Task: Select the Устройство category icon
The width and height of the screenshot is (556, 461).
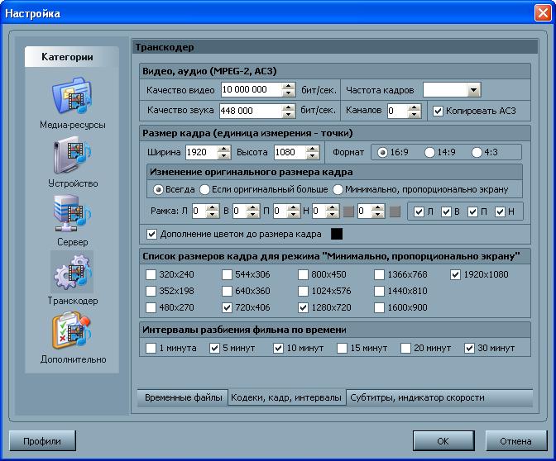Action: 73,155
